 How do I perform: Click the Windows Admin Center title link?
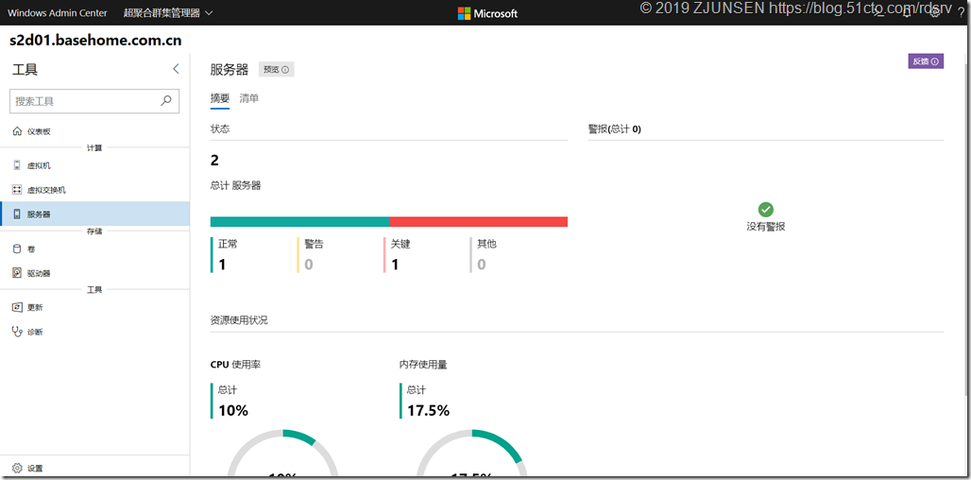point(58,13)
